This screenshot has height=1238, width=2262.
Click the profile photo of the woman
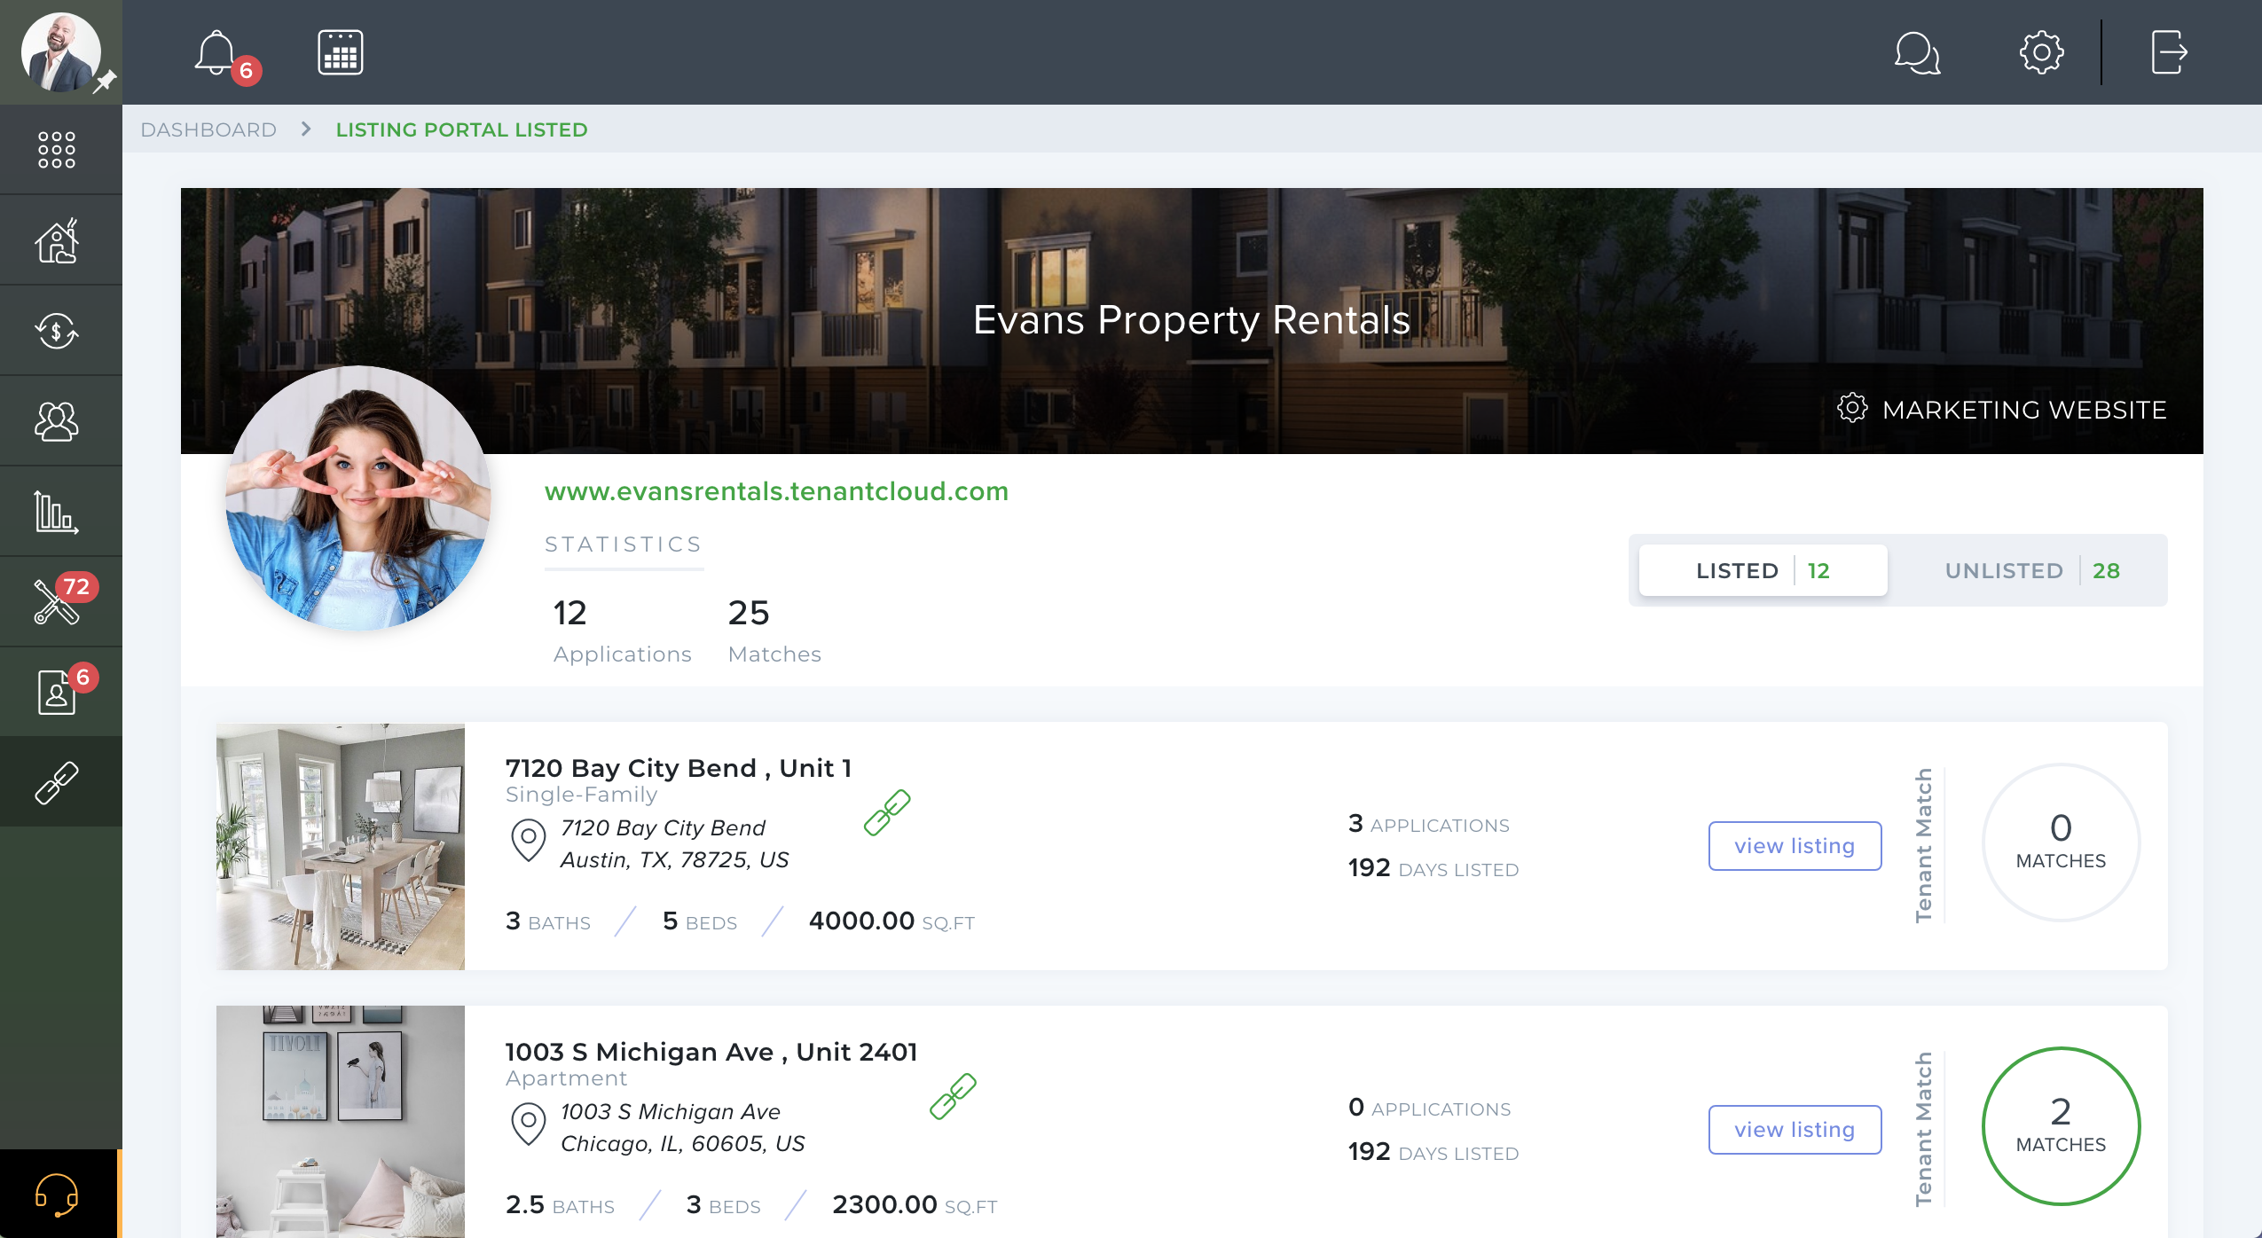pyautogui.click(x=358, y=498)
